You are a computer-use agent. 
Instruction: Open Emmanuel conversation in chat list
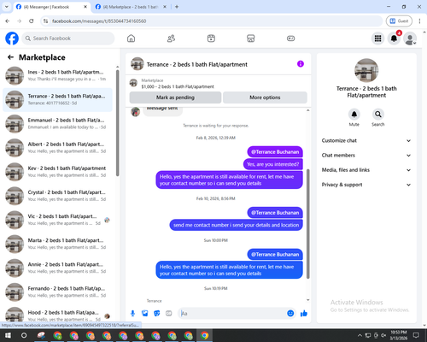(57, 124)
